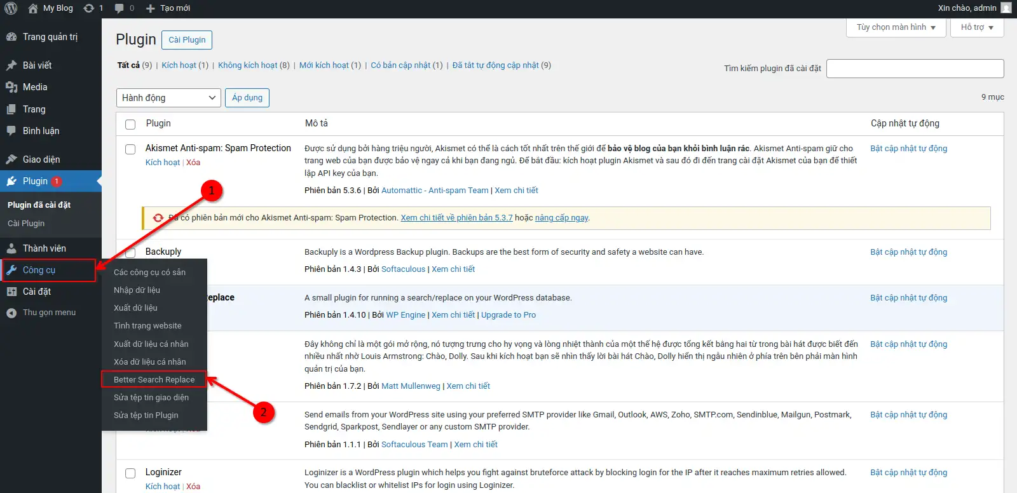Screen dimensions: 1017x493
Task: Open Cài Plugin sidebar submenu
Action: point(26,223)
